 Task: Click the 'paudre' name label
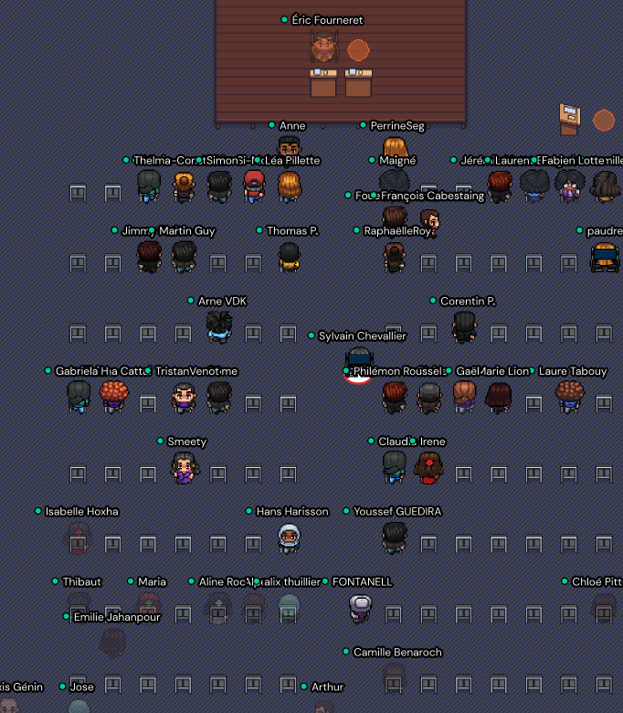click(x=605, y=231)
